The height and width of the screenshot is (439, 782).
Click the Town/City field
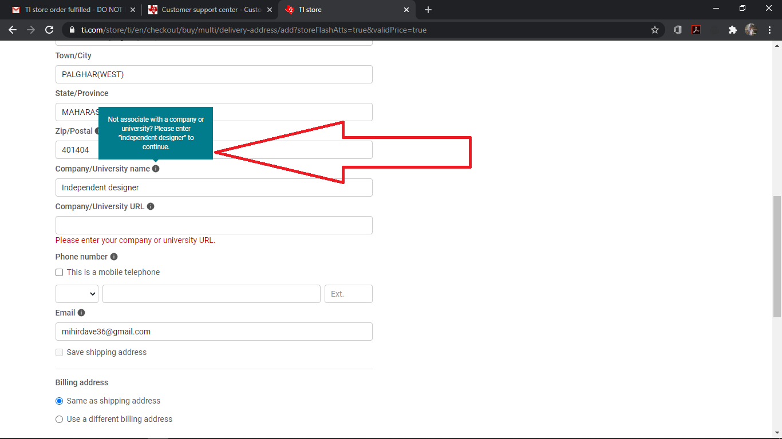[x=214, y=74]
